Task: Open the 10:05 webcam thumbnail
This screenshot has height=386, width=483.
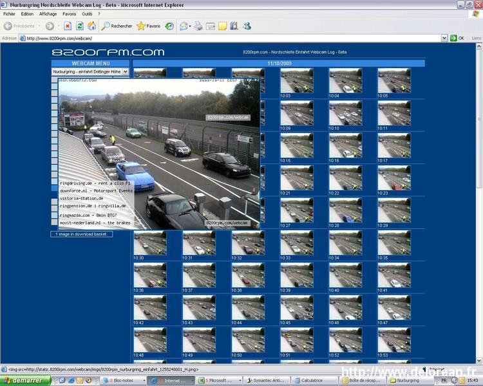Action: point(394,80)
